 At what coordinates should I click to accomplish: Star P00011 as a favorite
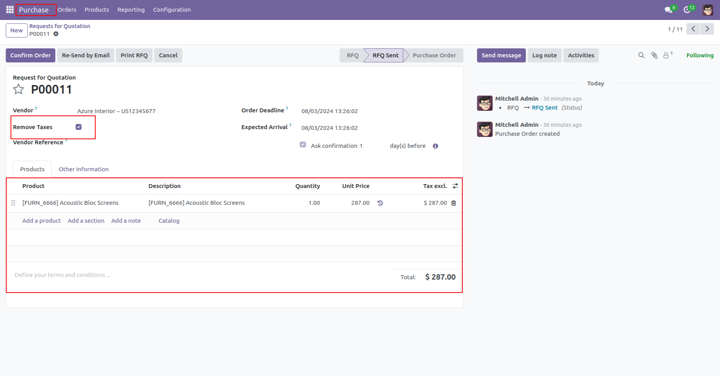[x=18, y=89]
